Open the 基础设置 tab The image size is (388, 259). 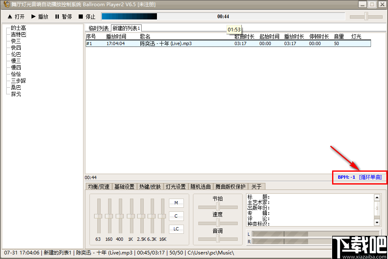pyautogui.click(x=124, y=187)
